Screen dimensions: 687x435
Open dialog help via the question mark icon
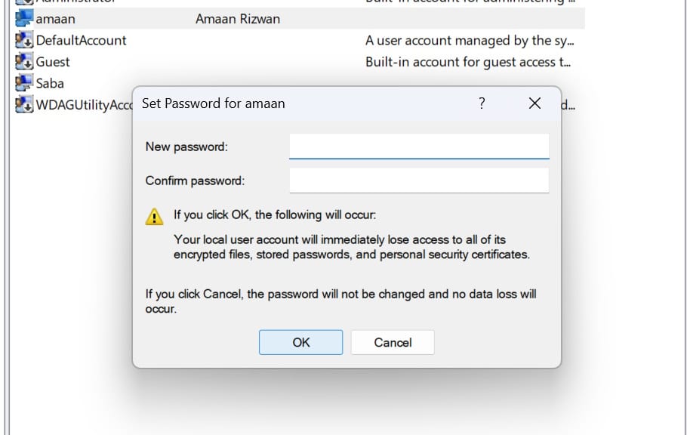(x=482, y=103)
